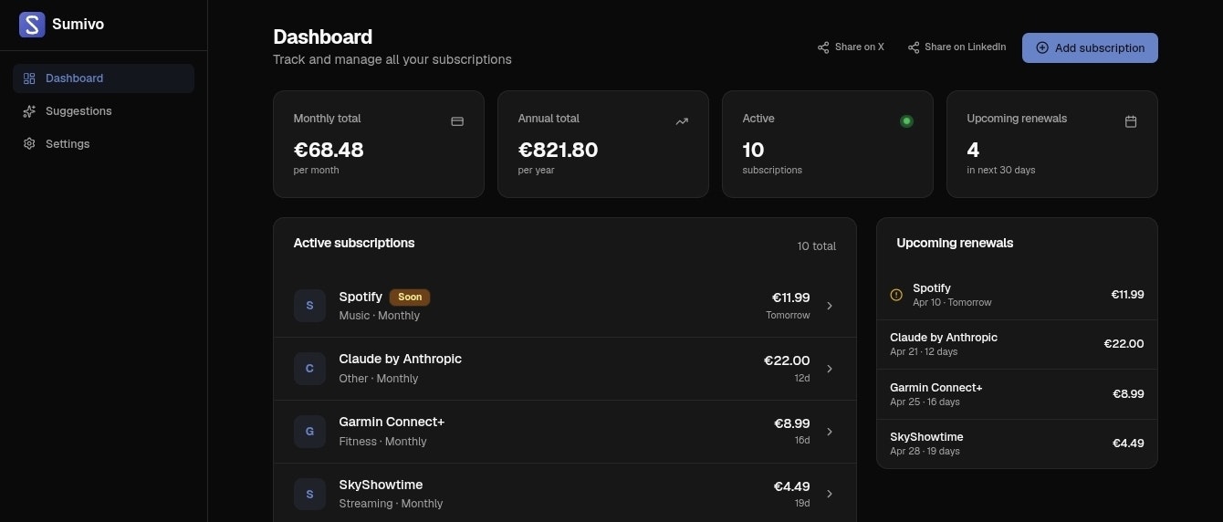
Task: Click the SkyShowtime letter avatar
Action: pyautogui.click(x=309, y=494)
